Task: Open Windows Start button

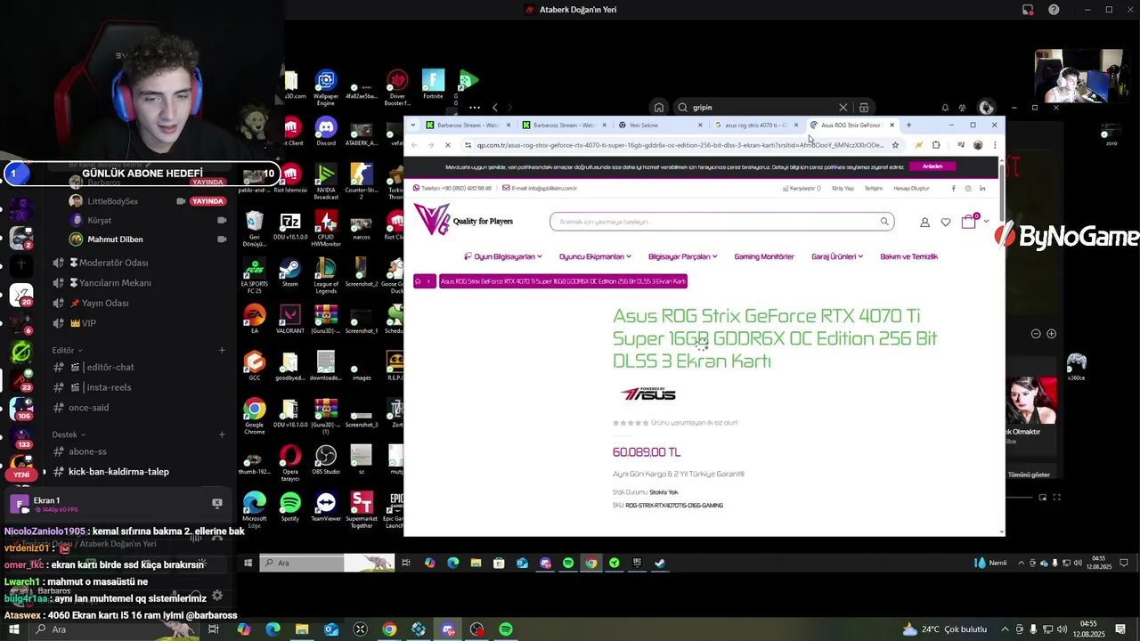Action: (x=13, y=629)
